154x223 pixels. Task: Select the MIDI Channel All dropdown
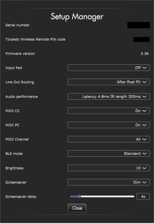109,139
